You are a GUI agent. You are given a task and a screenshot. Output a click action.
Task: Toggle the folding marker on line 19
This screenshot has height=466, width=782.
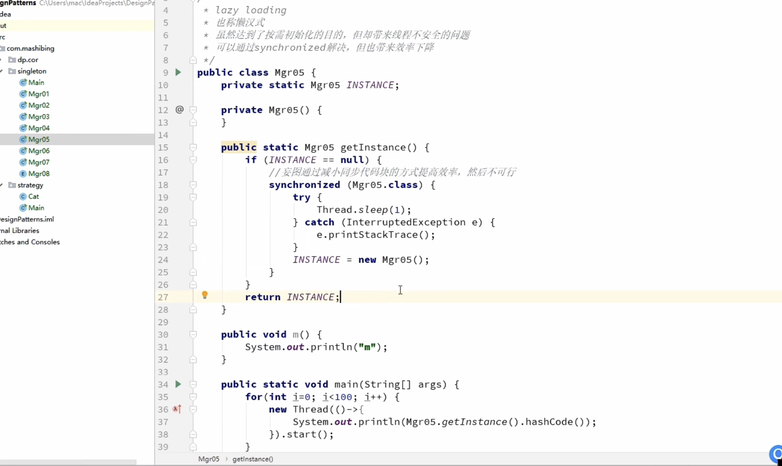[193, 198]
